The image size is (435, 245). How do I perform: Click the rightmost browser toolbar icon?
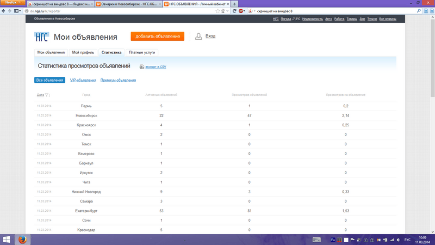(432, 11)
